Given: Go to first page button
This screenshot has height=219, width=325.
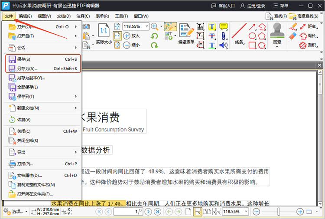Looking at the screenshot, I should click(x=99, y=212).
